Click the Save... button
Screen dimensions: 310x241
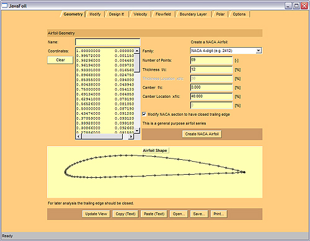[x=199, y=214]
